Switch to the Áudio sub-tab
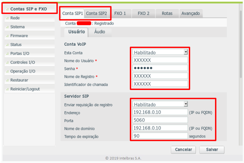The width and height of the screenshot is (244, 163). click(x=100, y=32)
